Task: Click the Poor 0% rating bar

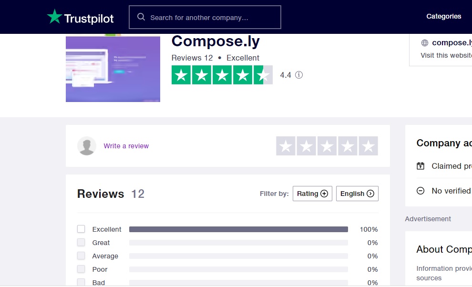Action: [x=238, y=269]
